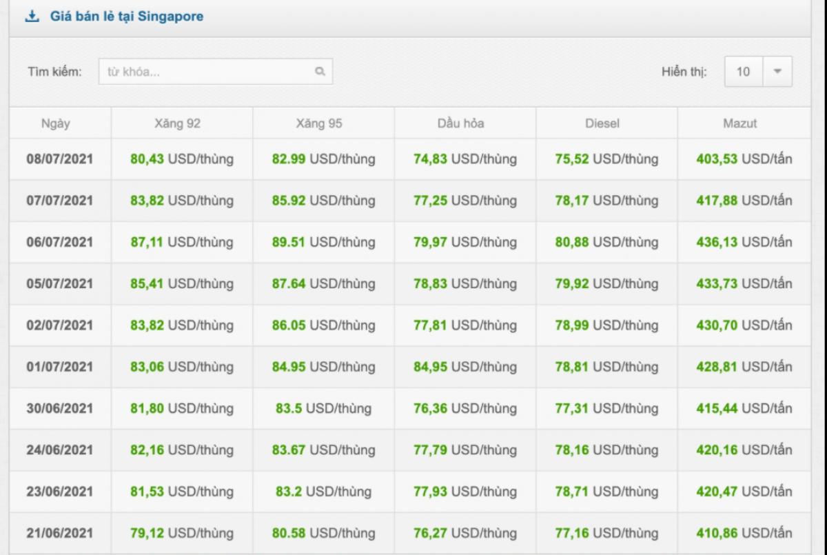Select the 08/07/2021 date row cell
The width and height of the screenshot is (827, 555).
pos(60,159)
